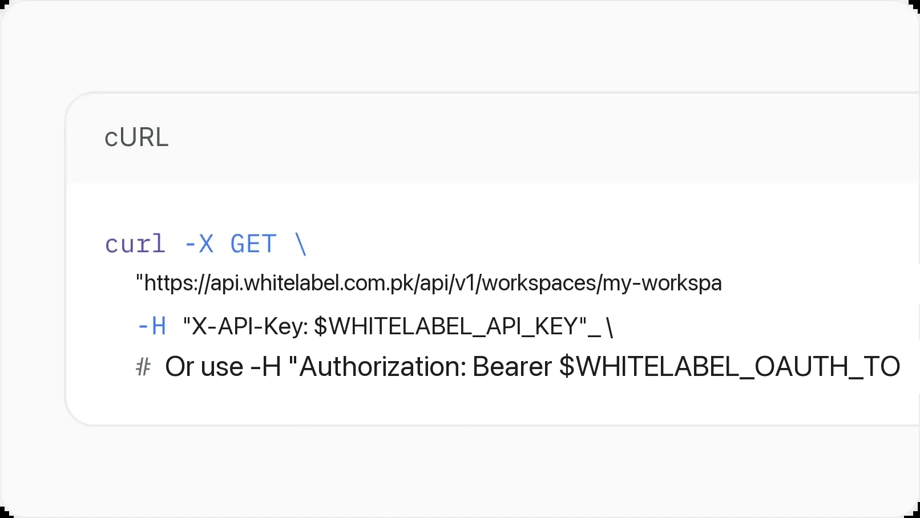The width and height of the screenshot is (920, 518).
Task: Click the my-workspa path segment
Action: coord(662,283)
